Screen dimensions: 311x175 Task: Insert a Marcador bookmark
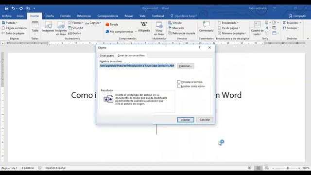click(x=176, y=28)
